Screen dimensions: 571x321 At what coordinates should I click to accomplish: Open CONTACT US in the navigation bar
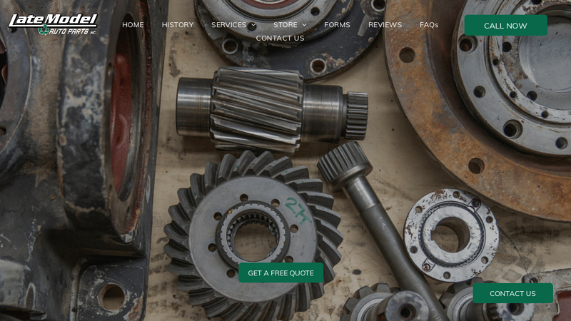(x=280, y=38)
